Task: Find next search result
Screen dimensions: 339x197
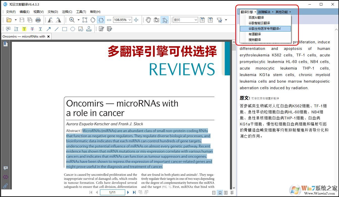Action: pos(210,20)
